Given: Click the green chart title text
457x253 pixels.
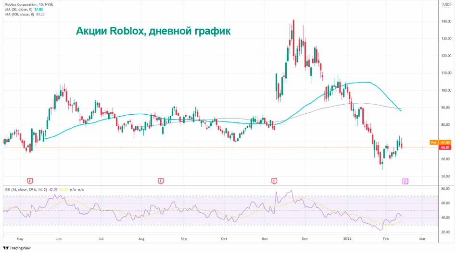Looking at the screenshot, I should coord(153,31).
